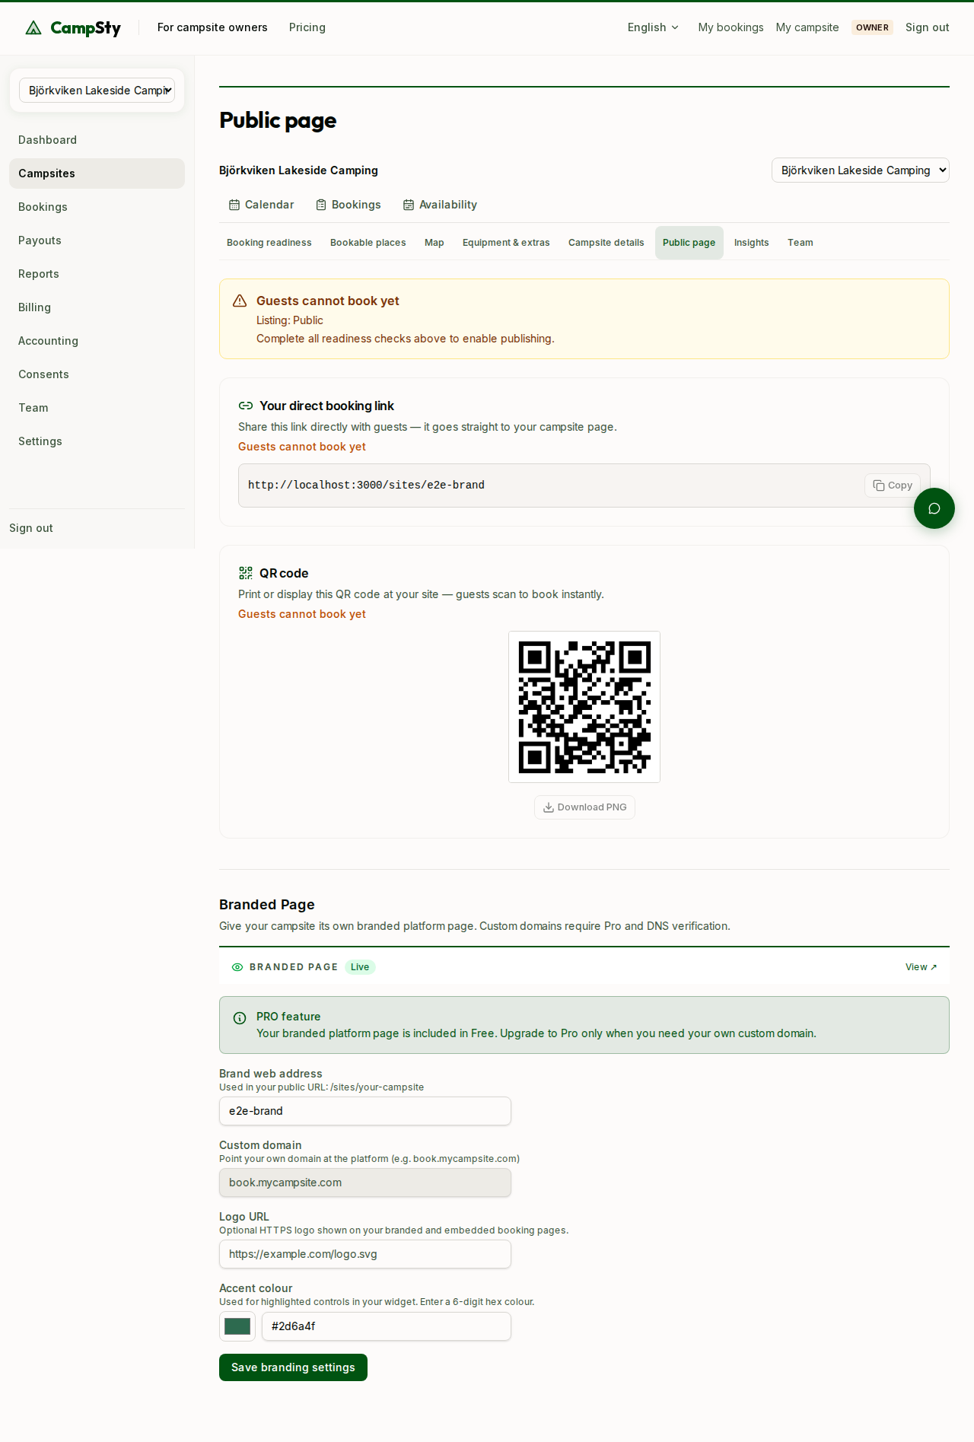
Task: View the live branded page
Action: 921,967
